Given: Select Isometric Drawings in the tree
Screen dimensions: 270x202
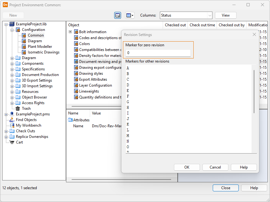Looking at the screenshot, I should [43, 52].
